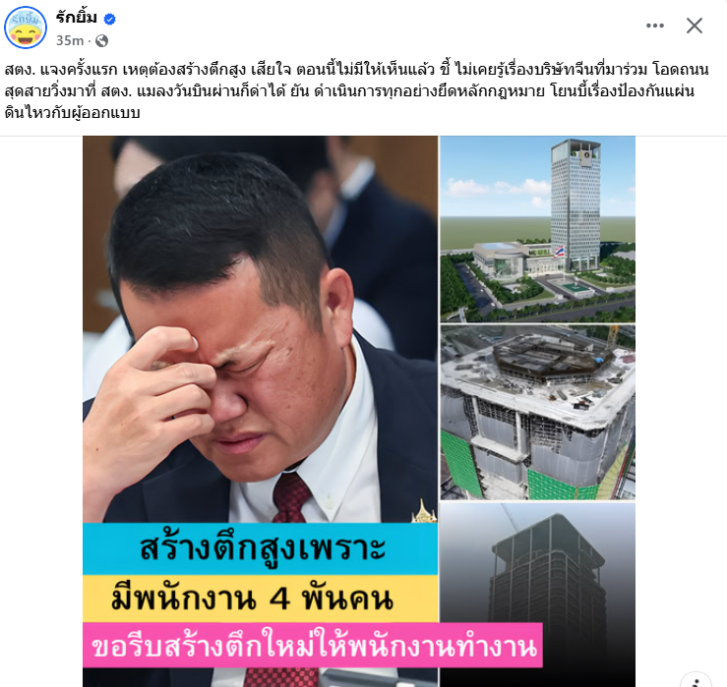
Task: Click the globe public-audience icon
Action: coord(101,41)
